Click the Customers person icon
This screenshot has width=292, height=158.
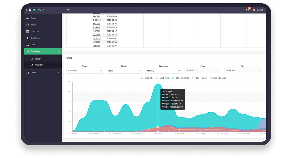point(28,38)
